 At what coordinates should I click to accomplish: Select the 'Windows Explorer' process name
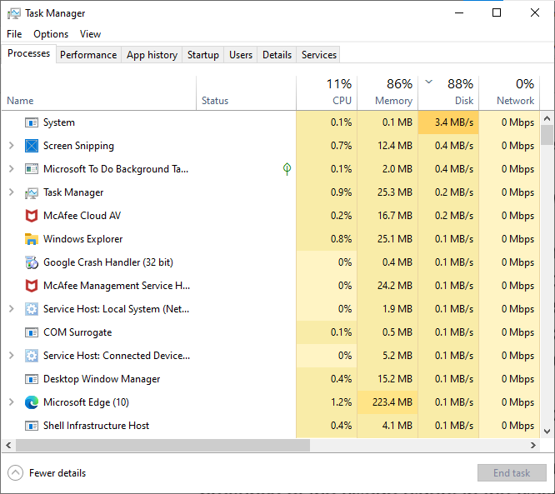[x=82, y=239]
